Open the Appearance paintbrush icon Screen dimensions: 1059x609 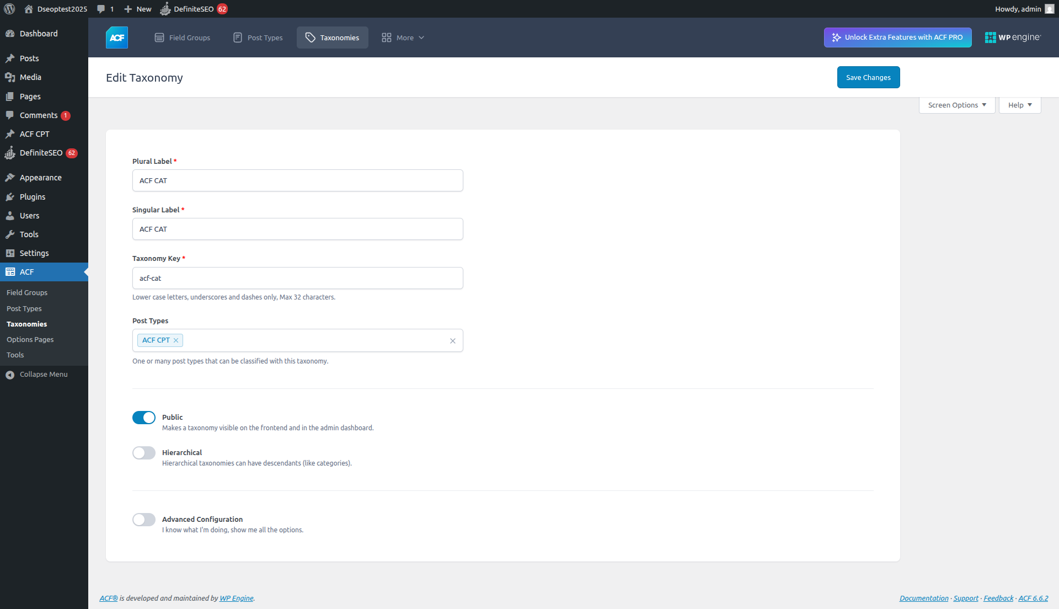(x=10, y=177)
